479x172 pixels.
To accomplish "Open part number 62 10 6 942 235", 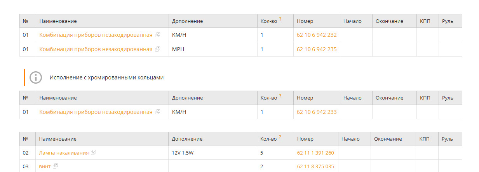I will coord(317,49).
